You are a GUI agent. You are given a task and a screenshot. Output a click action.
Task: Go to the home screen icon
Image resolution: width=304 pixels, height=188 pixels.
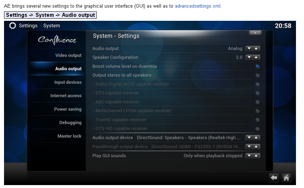[286, 177]
